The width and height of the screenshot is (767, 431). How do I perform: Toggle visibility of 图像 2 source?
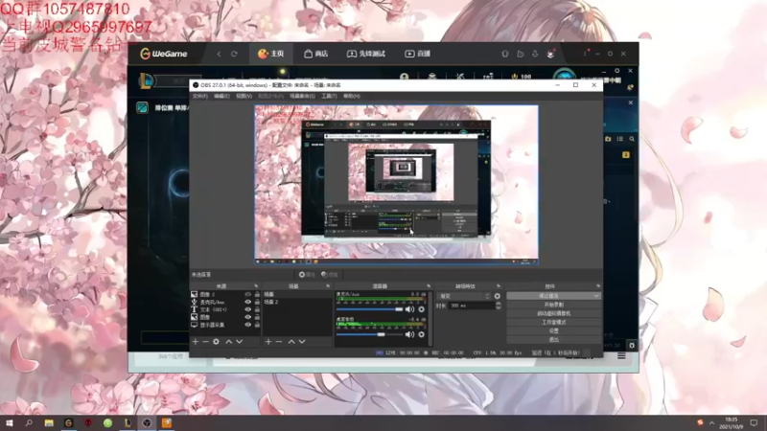click(x=248, y=295)
